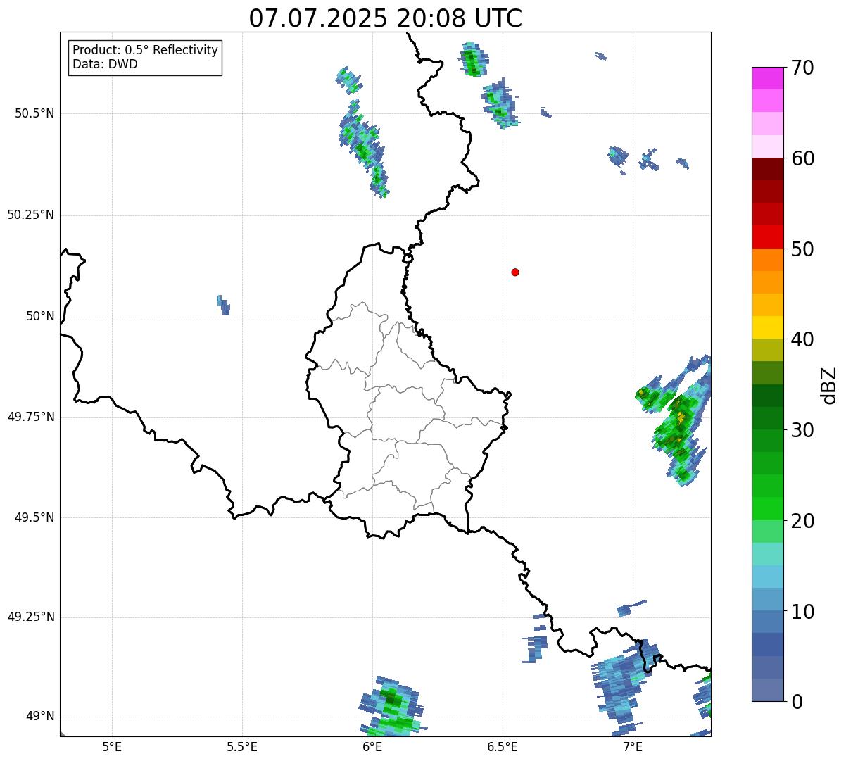Click the longitude label 6°E

pyautogui.click(x=372, y=746)
